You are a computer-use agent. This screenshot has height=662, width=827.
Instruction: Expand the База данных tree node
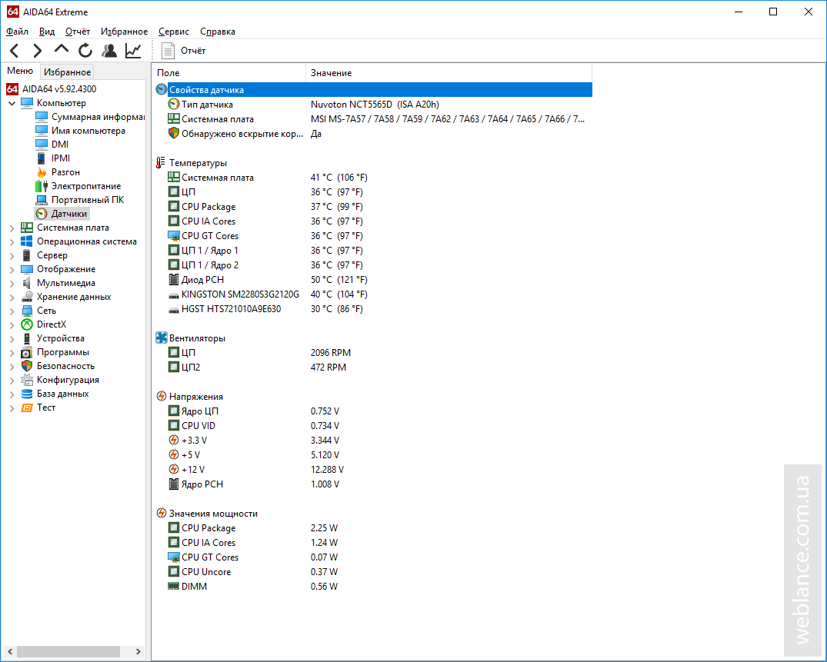point(12,394)
